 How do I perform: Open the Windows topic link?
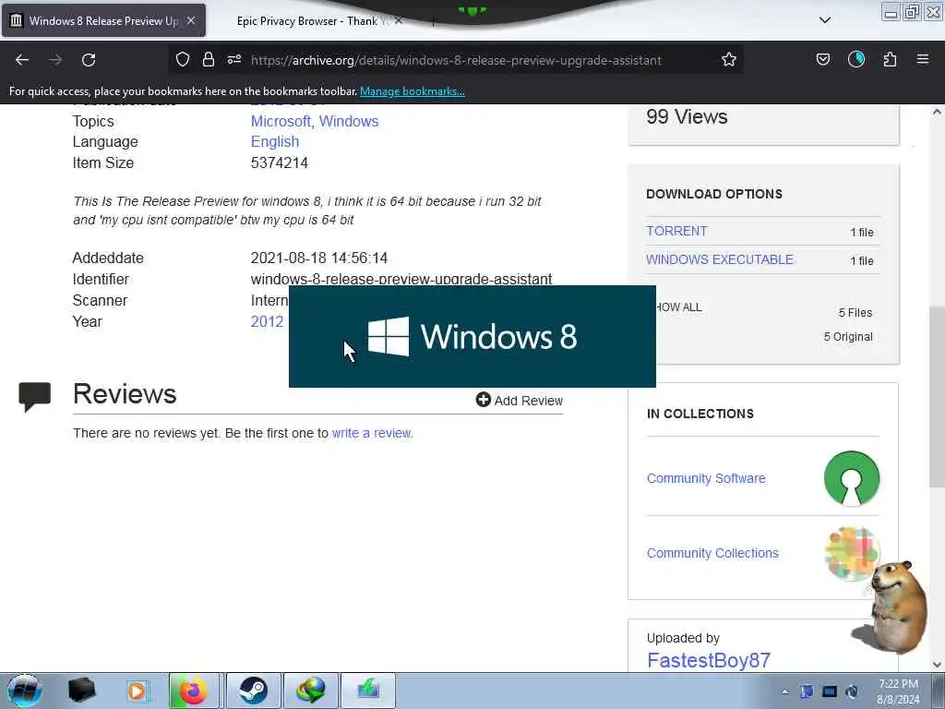point(348,121)
